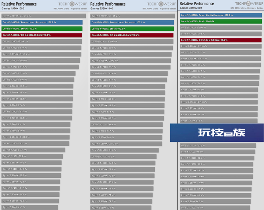
Task: Click the blue 'Power Limits Removed: 100.1 %' bar
Action: [132, 22]
